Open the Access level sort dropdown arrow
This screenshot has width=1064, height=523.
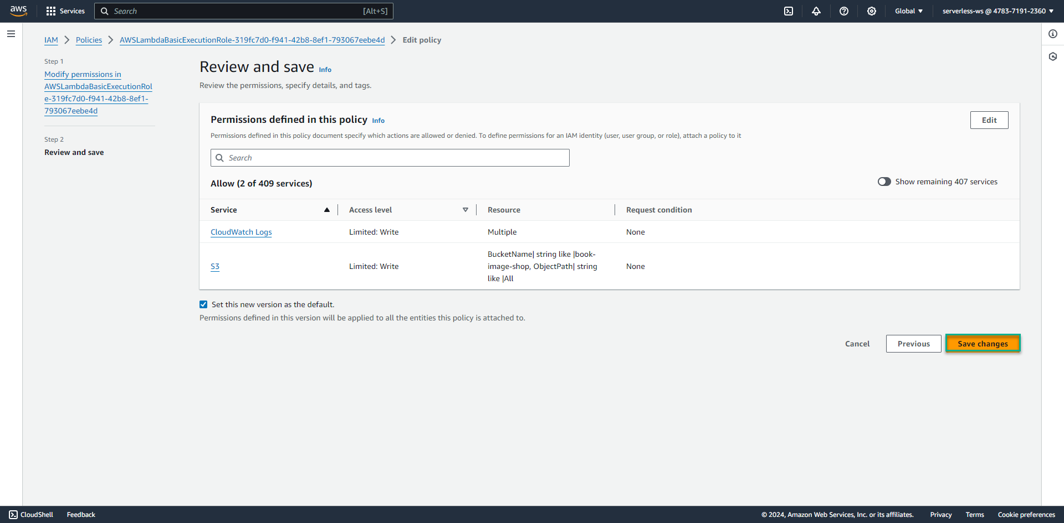point(465,210)
